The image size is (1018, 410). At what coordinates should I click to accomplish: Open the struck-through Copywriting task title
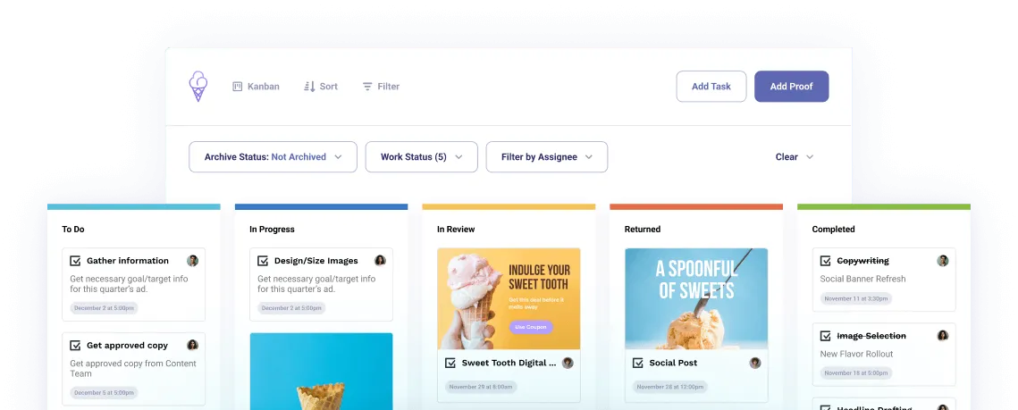coord(862,261)
